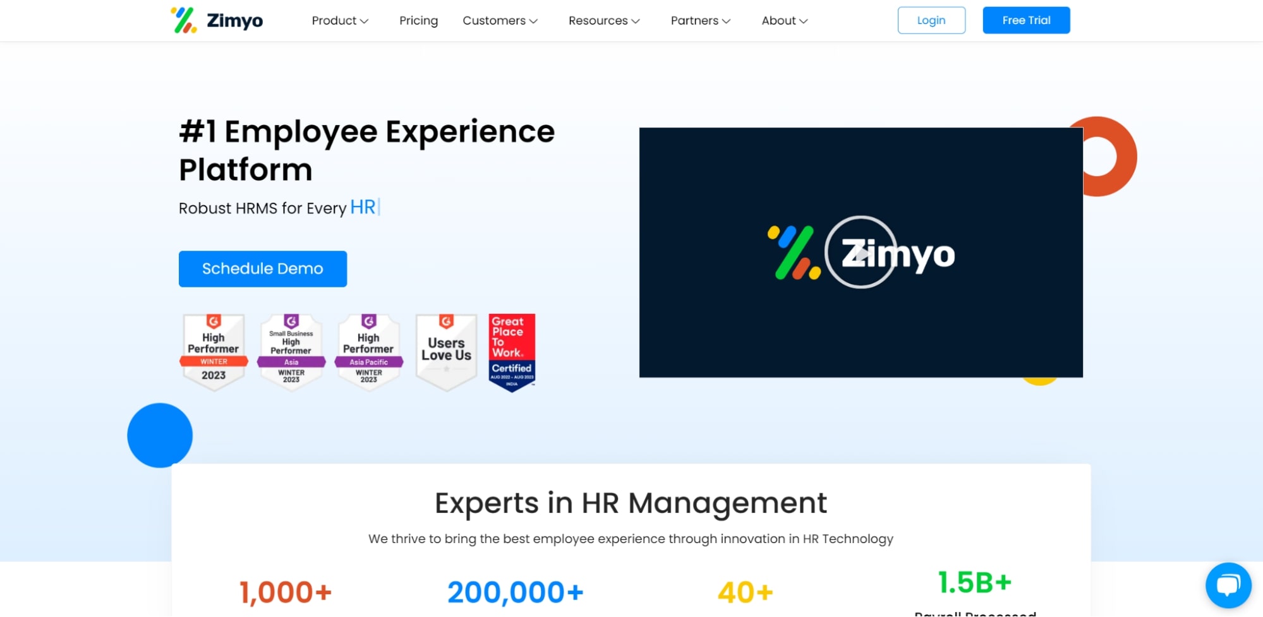
Task: Click the 'We thrive to bring' subtitle text
Action: 631,539
